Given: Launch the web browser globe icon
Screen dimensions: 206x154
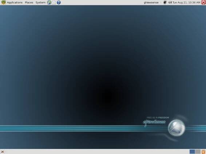Looking at the screenshot, I should tap(49, 2).
